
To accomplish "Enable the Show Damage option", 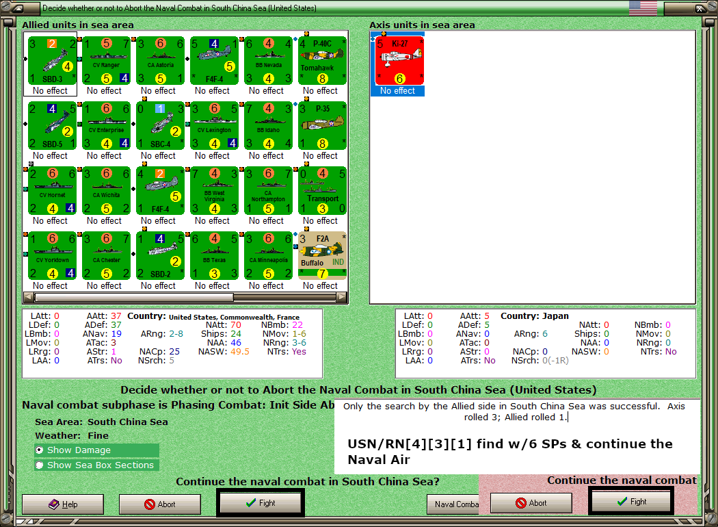I will tap(96, 450).
